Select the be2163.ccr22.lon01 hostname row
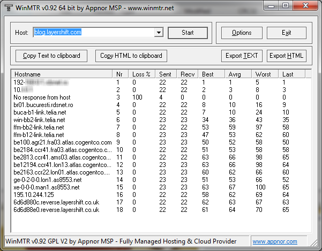The image size is (322, 251). click(161, 172)
